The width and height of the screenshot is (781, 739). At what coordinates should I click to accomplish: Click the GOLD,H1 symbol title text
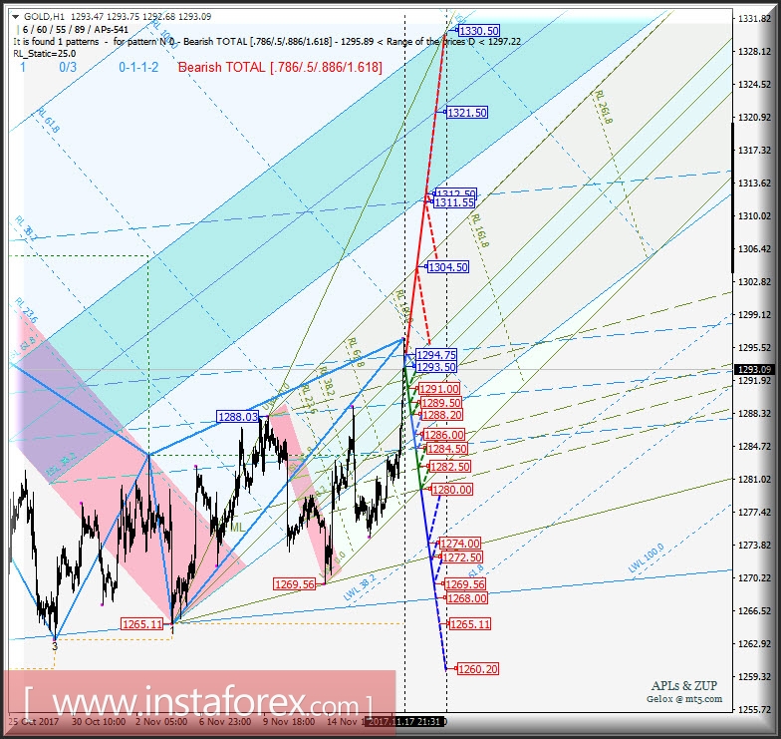pos(44,17)
